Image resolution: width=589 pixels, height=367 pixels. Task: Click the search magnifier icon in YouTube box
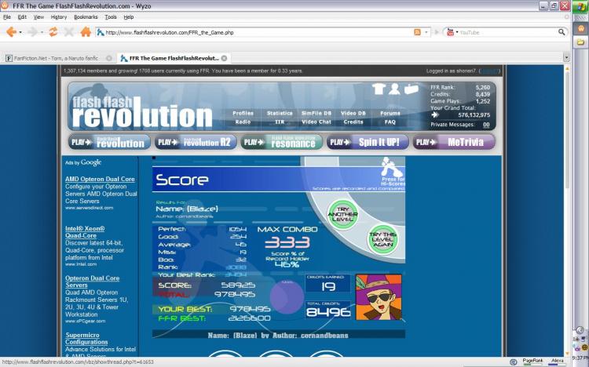pyautogui.click(x=562, y=33)
